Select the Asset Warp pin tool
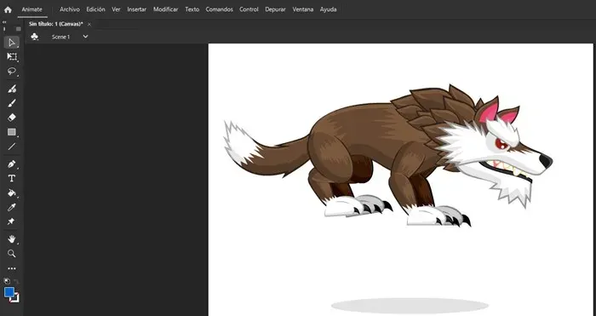This screenshot has height=316, width=596. click(11, 221)
